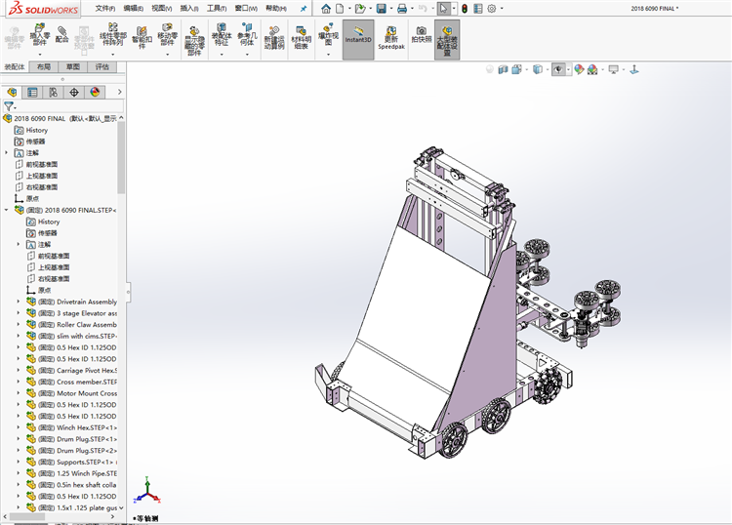Image resolution: width=732 pixels, height=525 pixels.
Task: Open the 视图 (View) menu
Action: (x=161, y=9)
